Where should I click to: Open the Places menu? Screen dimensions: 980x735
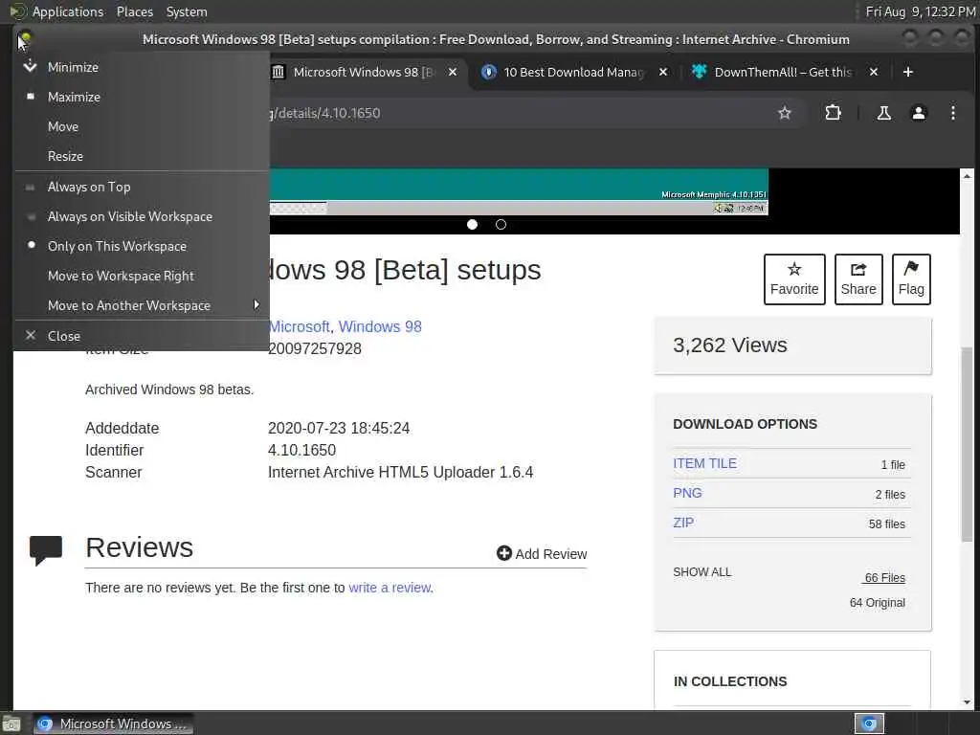coord(134,11)
